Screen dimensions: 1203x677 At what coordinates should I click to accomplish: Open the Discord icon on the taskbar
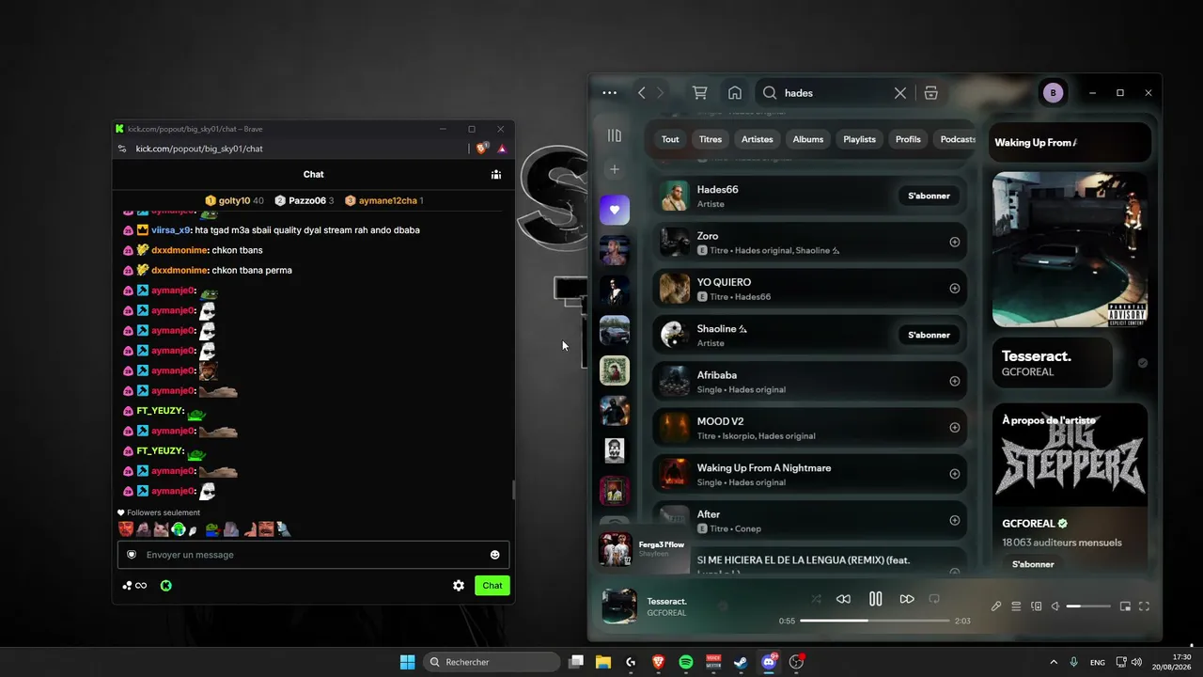tap(769, 662)
